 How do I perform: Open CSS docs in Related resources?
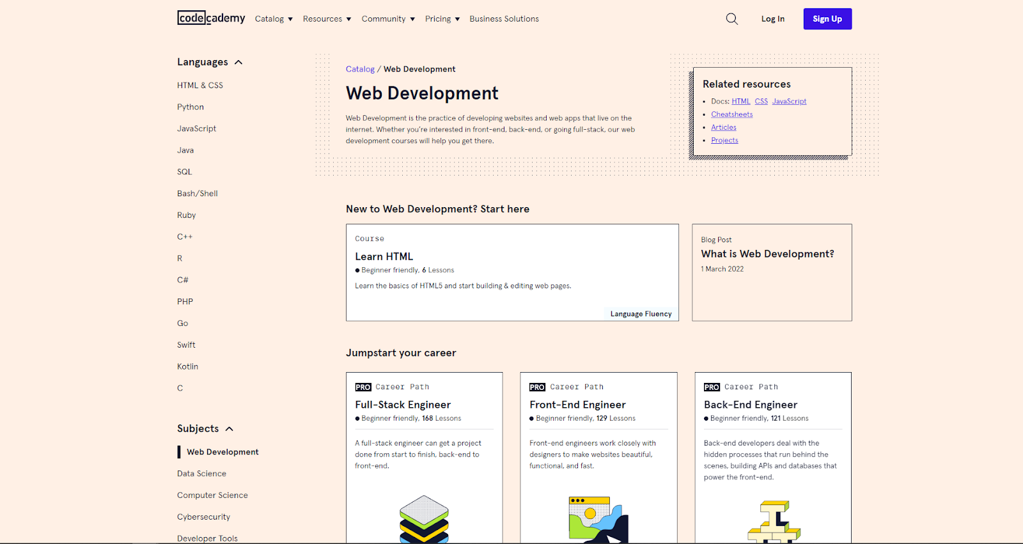761,101
